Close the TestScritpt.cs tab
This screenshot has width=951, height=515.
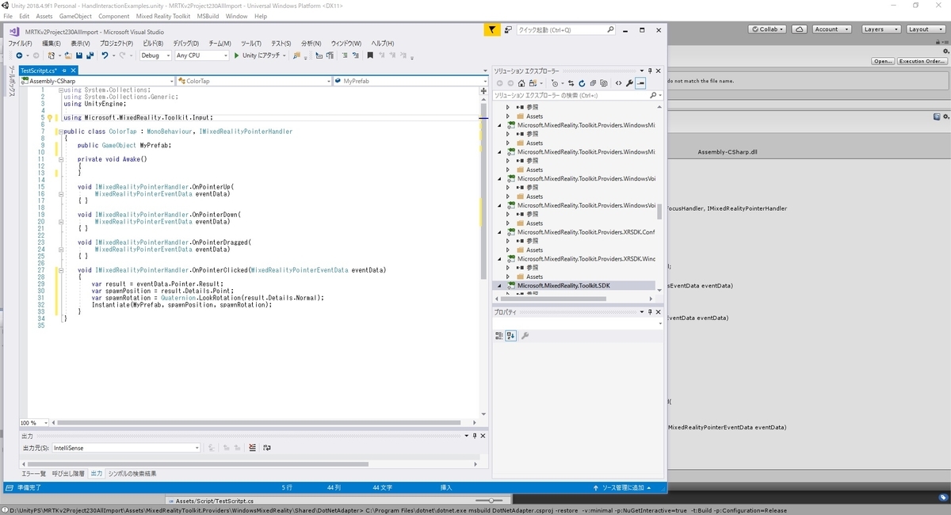[x=73, y=71]
